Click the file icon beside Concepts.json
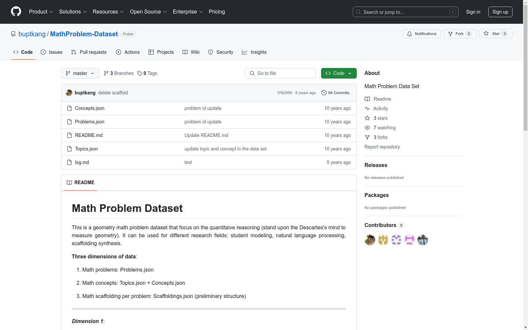The image size is (528, 330). coord(69,108)
